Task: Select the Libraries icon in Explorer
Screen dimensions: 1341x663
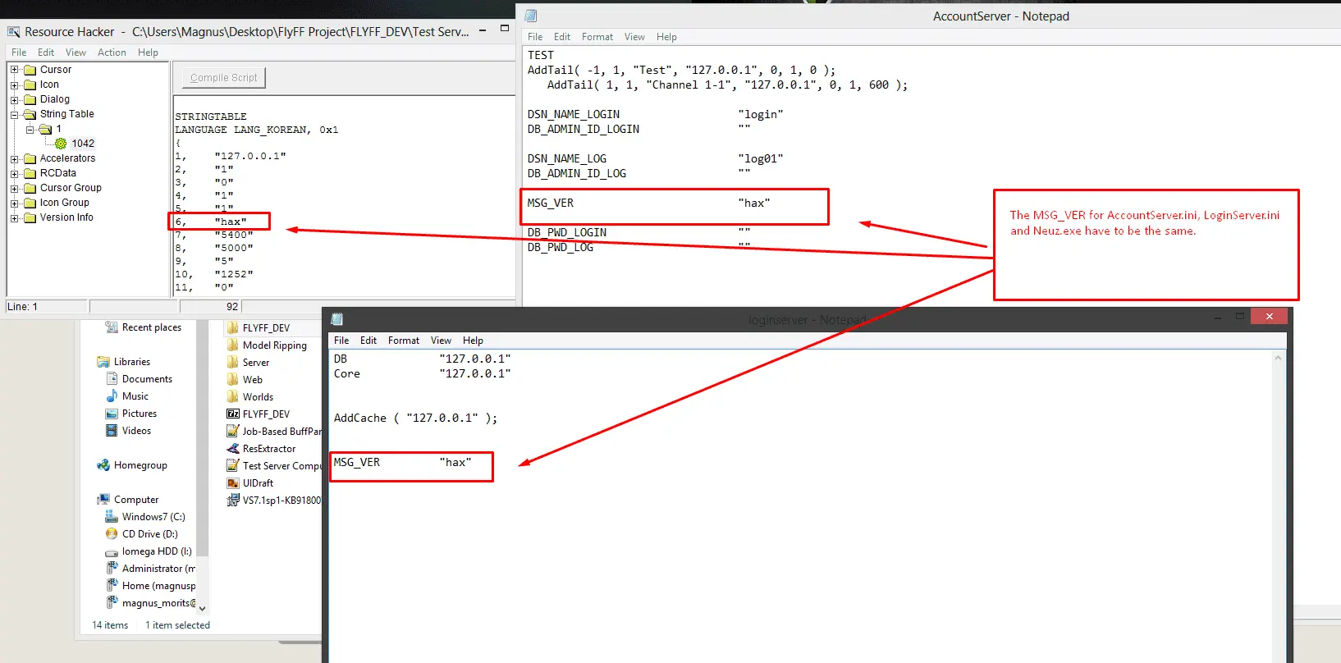Action: click(x=103, y=362)
